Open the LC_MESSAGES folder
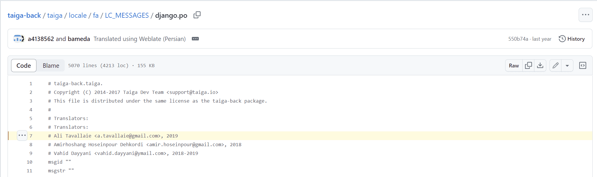The image size is (597, 177). pos(127,15)
